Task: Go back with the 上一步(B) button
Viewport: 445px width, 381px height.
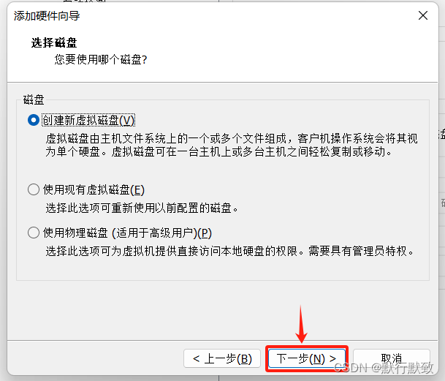Action: [222, 358]
